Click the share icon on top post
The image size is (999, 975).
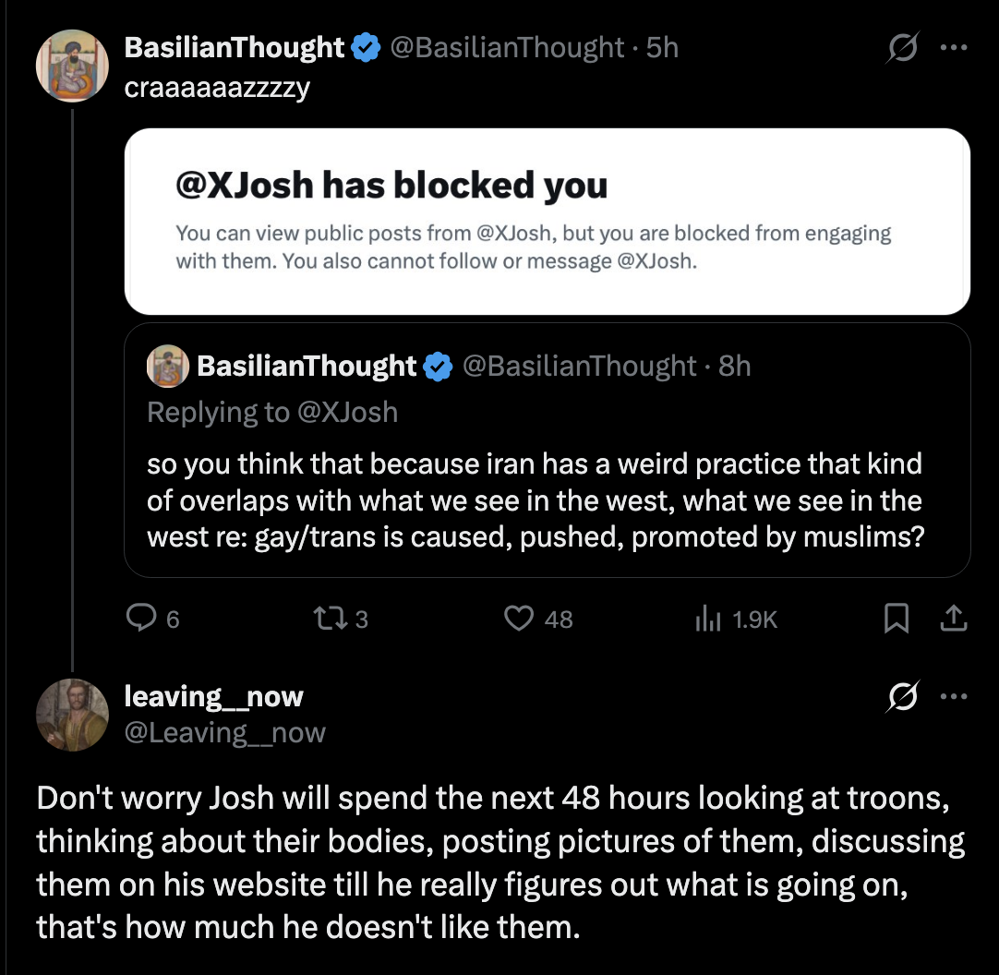[x=953, y=618]
